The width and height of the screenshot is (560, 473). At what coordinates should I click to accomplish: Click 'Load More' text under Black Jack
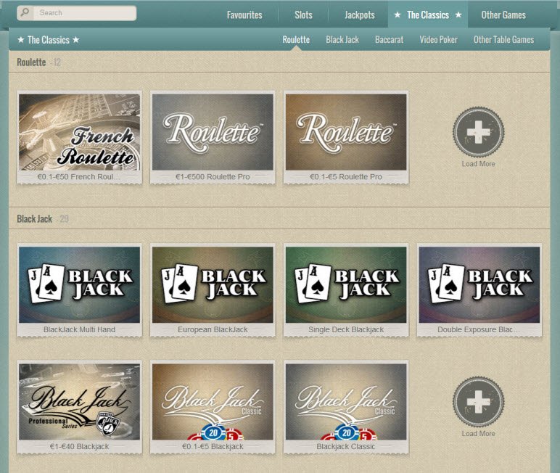[478, 433]
